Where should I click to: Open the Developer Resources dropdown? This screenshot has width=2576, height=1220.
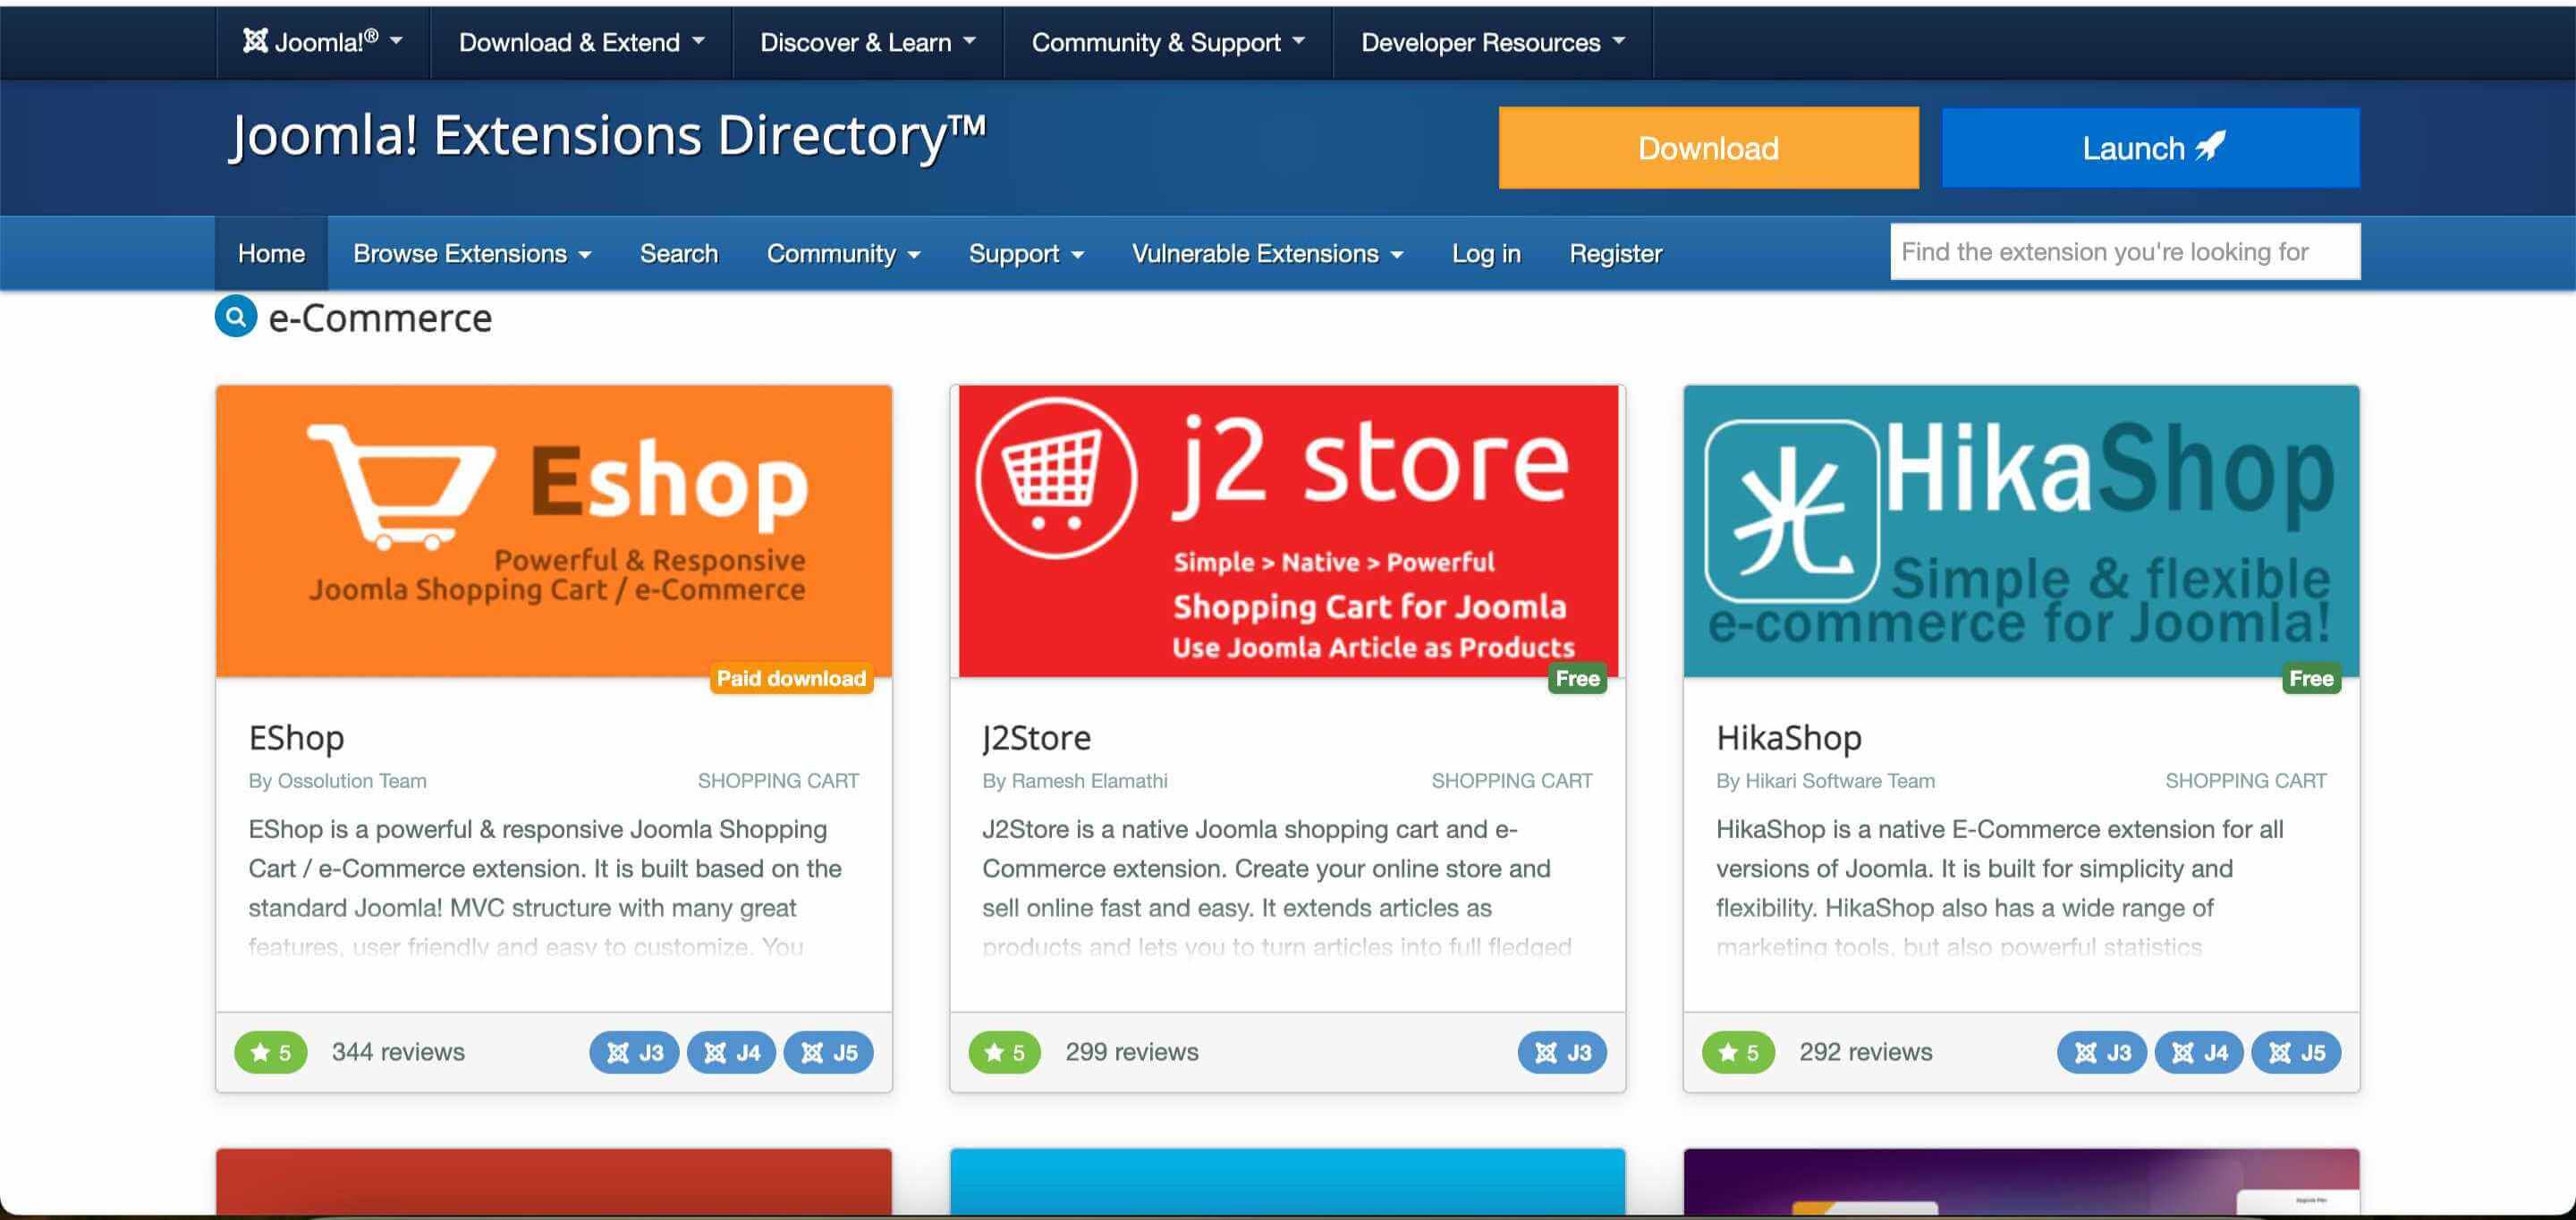(x=1492, y=42)
